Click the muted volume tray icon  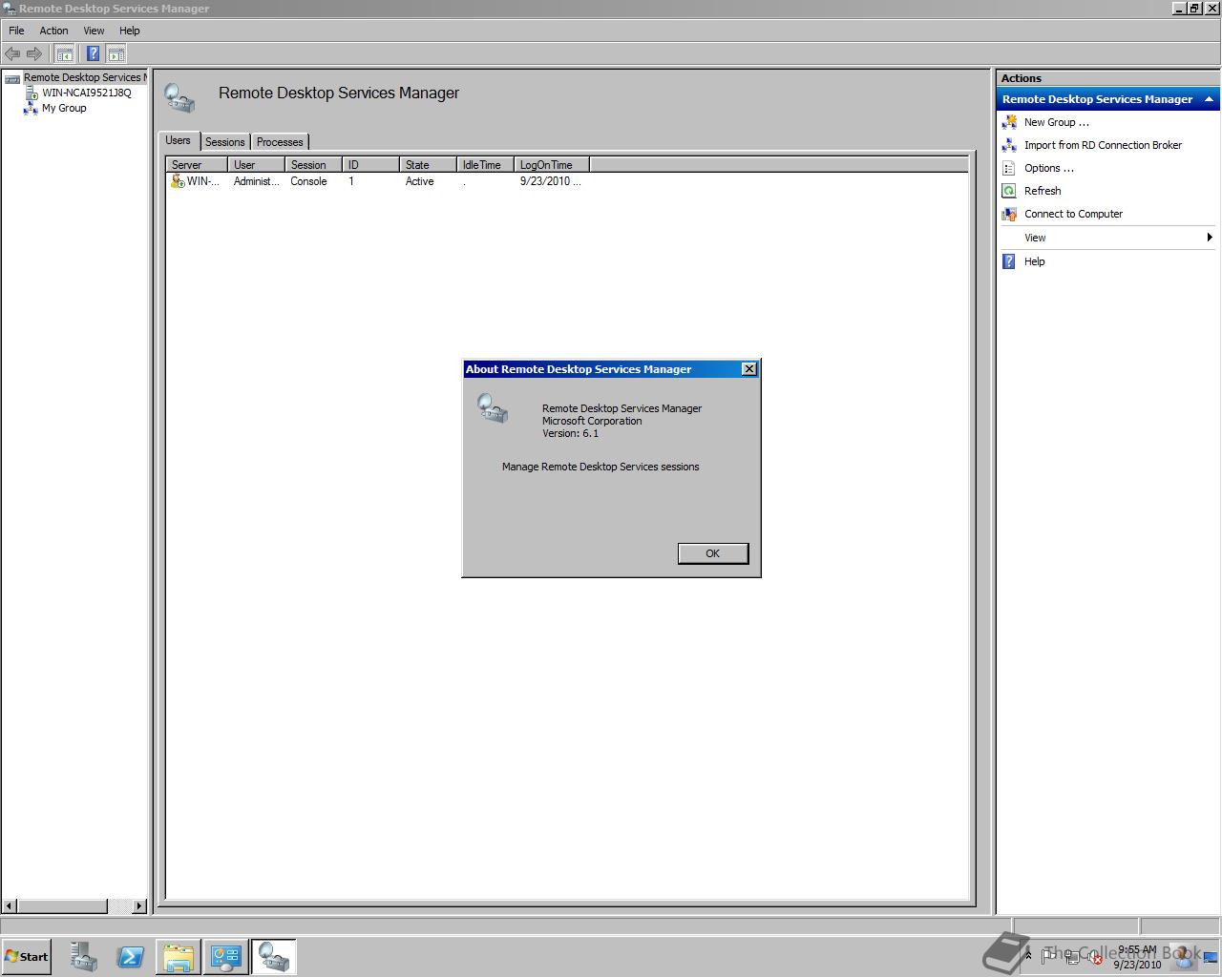click(x=1094, y=957)
